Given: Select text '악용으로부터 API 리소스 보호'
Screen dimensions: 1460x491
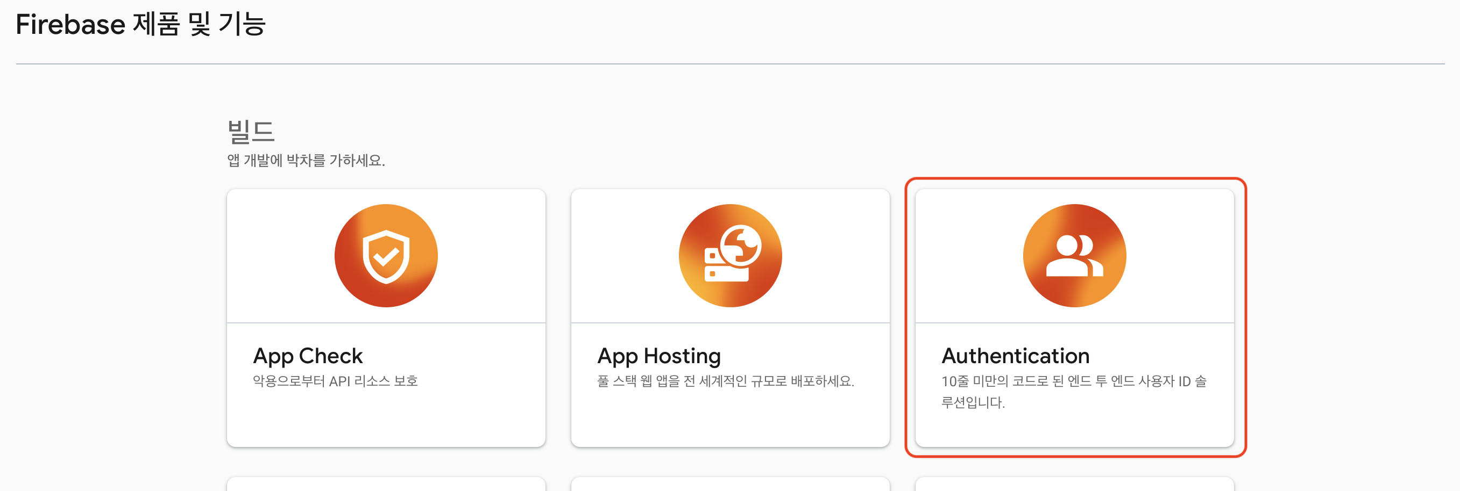Looking at the screenshot, I should pos(336,381).
